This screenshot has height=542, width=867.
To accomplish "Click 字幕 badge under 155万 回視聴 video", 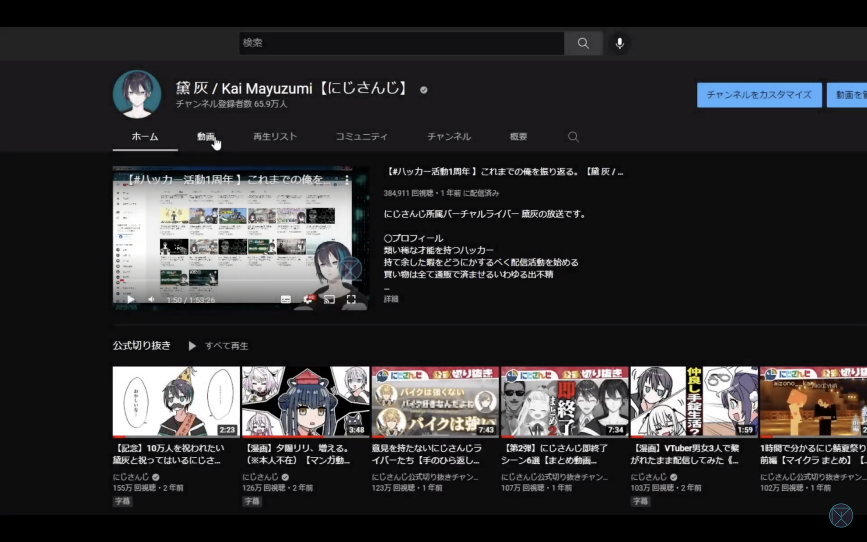I will pos(122,501).
